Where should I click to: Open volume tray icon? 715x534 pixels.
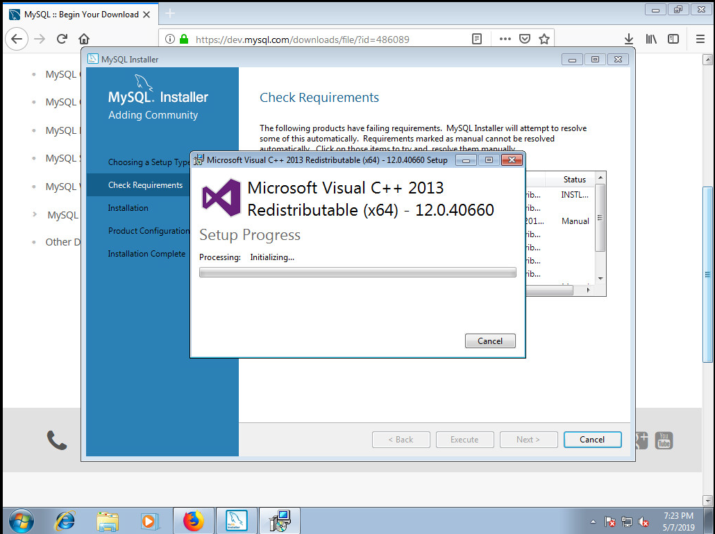643,522
